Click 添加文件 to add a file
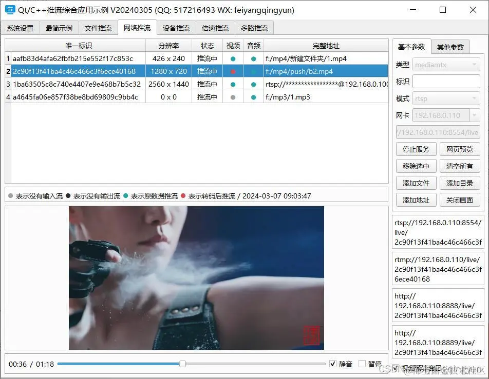This screenshot has height=379, width=489. tap(416, 183)
